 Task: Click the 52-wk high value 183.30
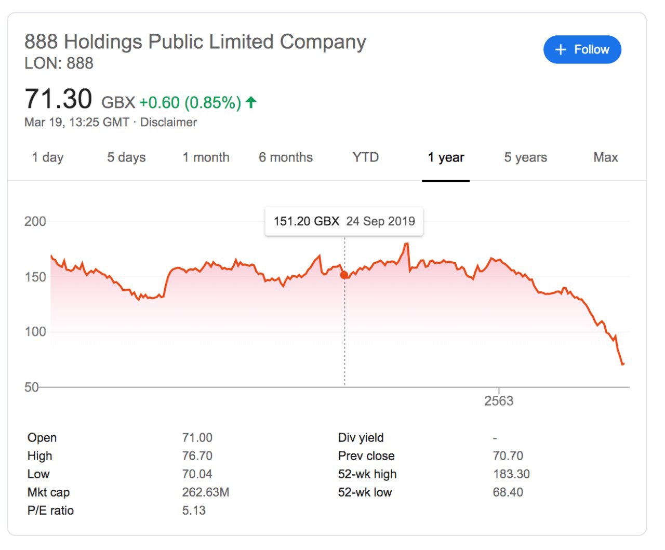(x=511, y=474)
